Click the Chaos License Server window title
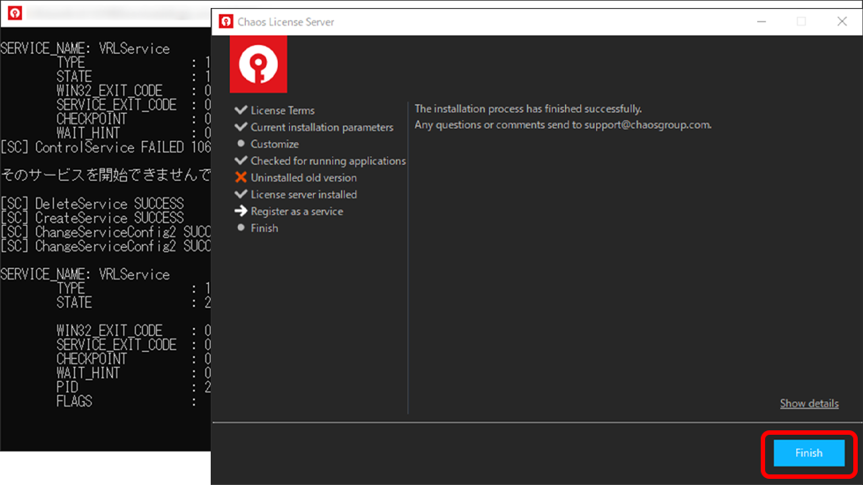 click(x=286, y=22)
